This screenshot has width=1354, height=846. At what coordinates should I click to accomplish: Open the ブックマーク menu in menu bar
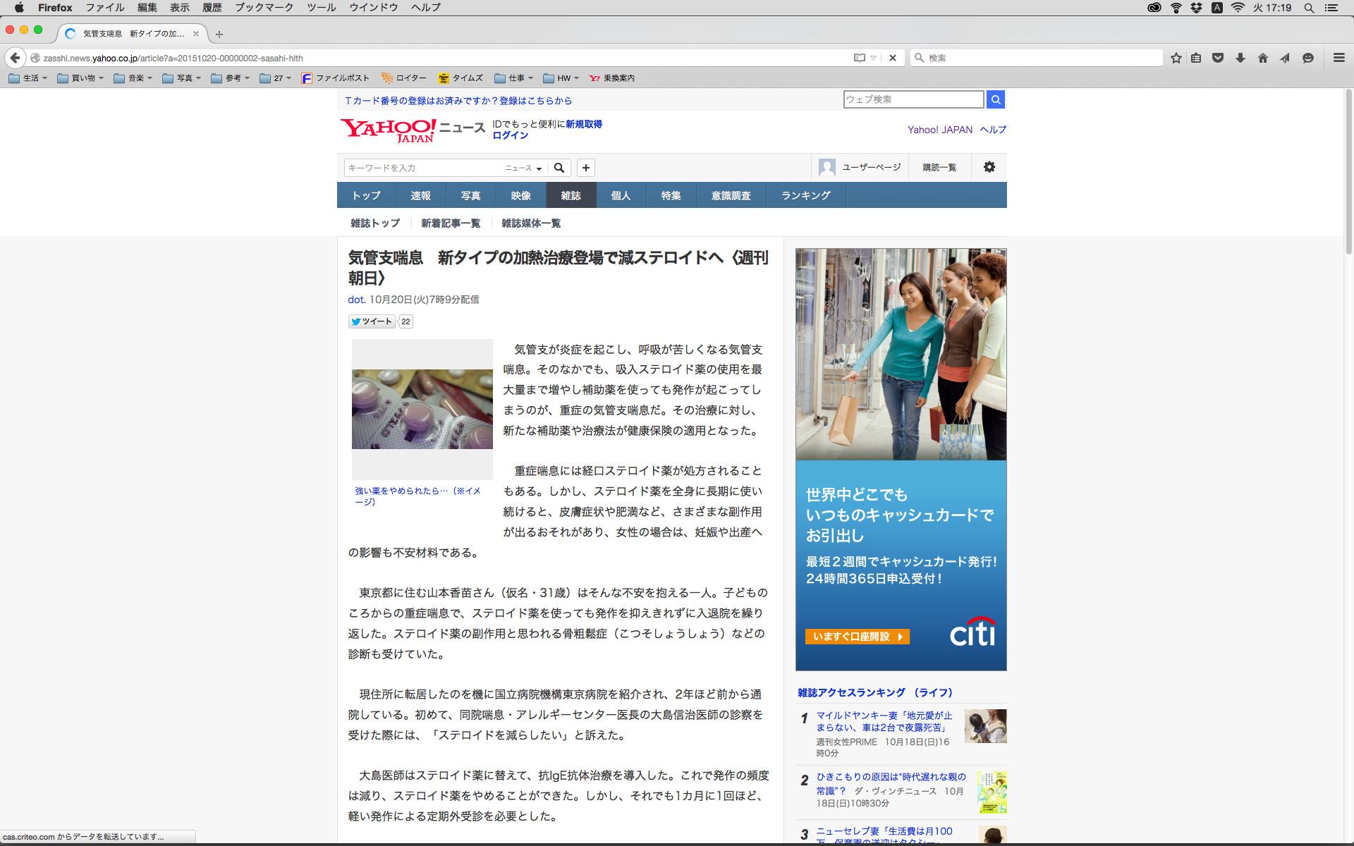[x=264, y=8]
